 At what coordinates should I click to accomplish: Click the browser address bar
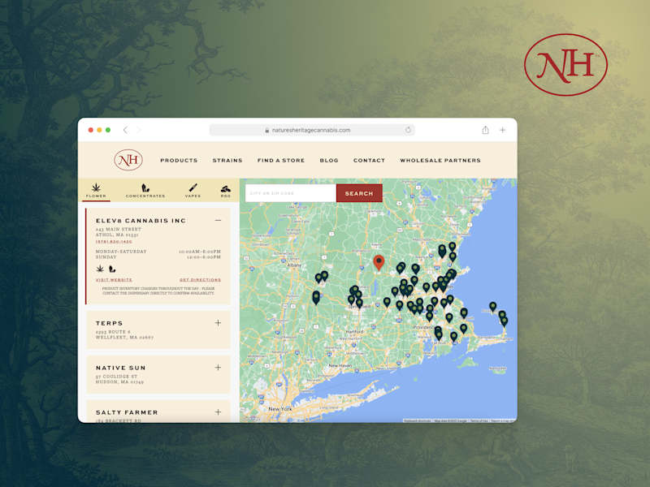click(x=312, y=130)
